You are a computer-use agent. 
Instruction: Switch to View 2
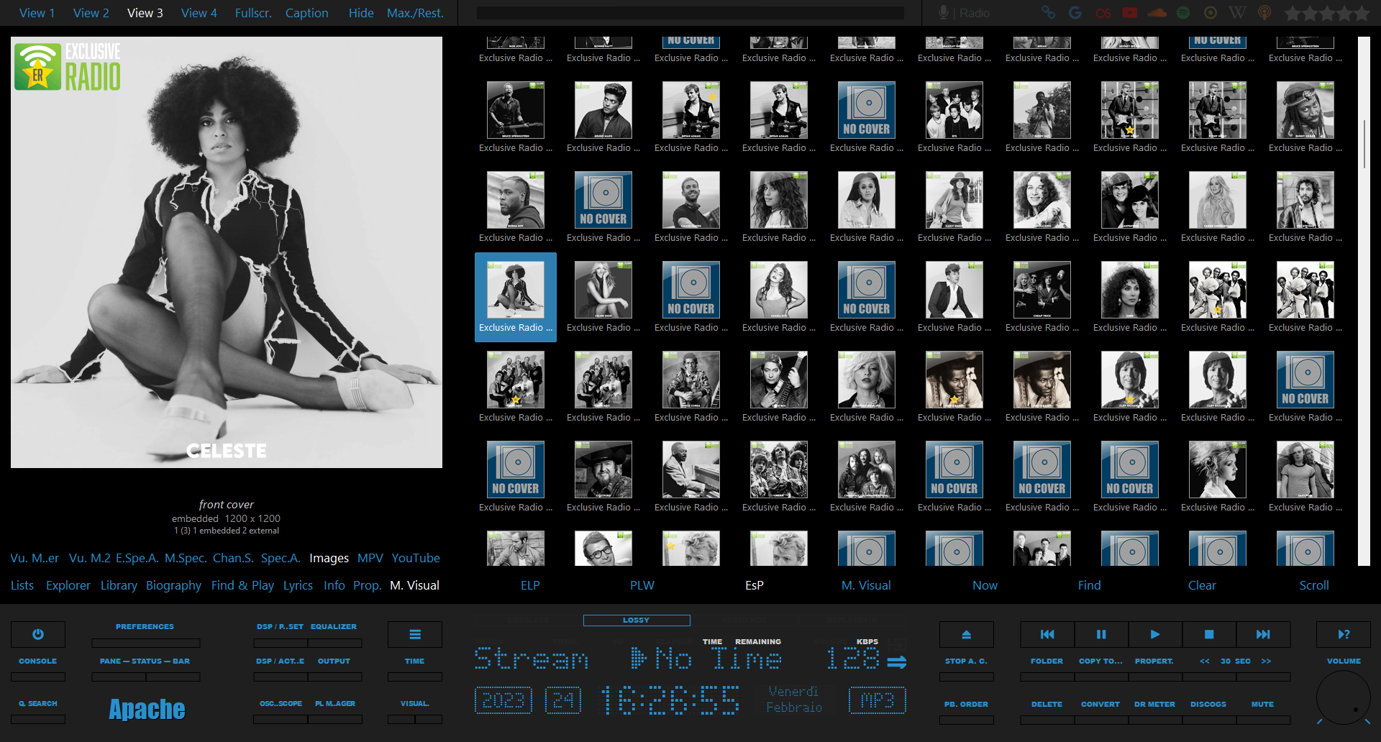point(91,13)
